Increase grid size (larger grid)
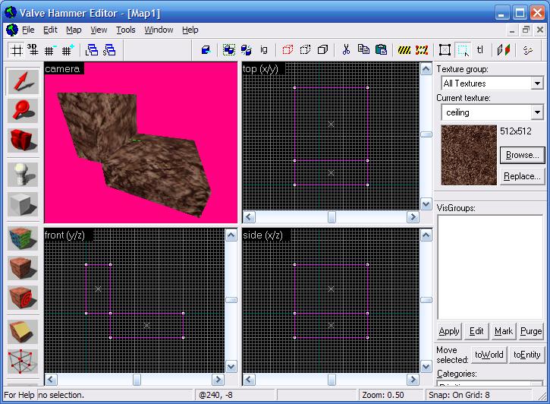Screen dimensions: 550x404 pyautogui.click(x=67, y=50)
